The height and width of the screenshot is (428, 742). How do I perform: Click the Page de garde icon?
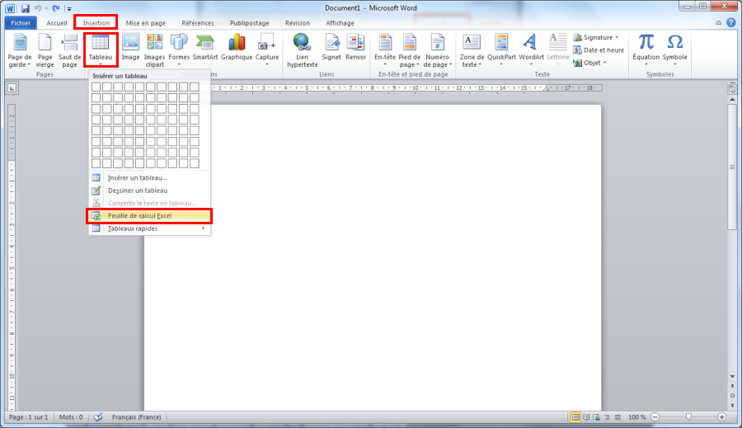click(x=20, y=50)
